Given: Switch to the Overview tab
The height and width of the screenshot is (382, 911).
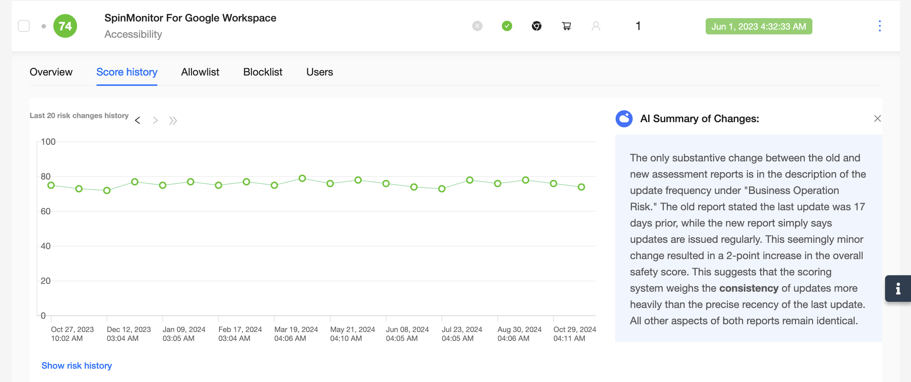Looking at the screenshot, I should (51, 72).
